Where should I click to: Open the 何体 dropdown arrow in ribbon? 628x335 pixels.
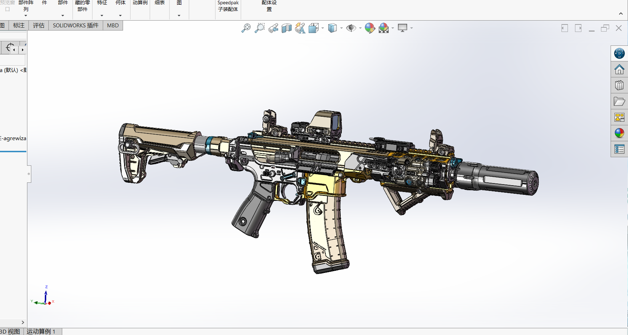[x=120, y=16]
